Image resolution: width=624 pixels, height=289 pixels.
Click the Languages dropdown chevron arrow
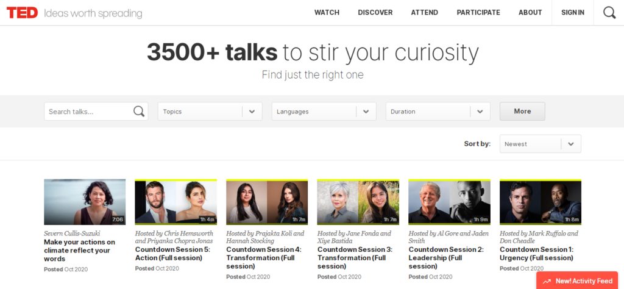pos(366,112)
